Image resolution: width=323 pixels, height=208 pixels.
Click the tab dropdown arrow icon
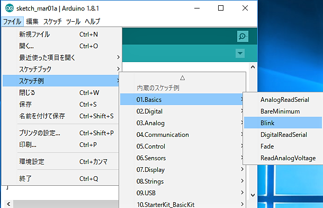(x=240, y=53)
